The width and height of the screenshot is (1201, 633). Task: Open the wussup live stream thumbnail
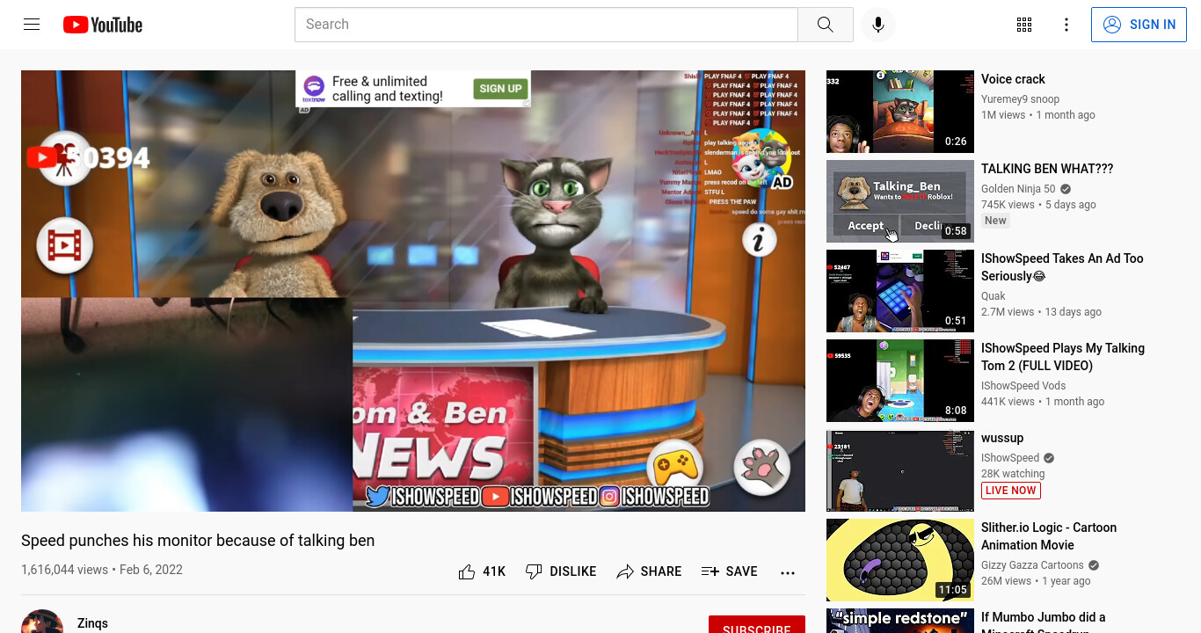[x=900, y=470]
